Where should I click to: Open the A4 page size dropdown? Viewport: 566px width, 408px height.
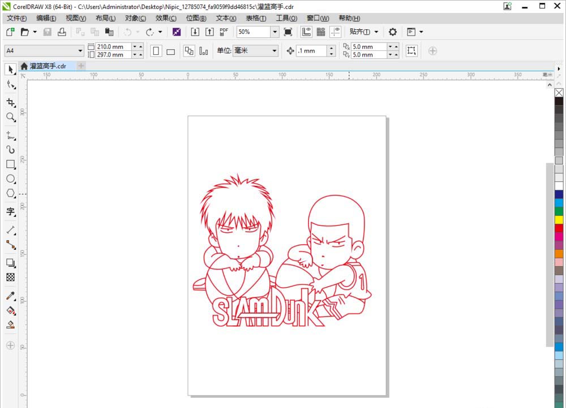click(80, 51)
